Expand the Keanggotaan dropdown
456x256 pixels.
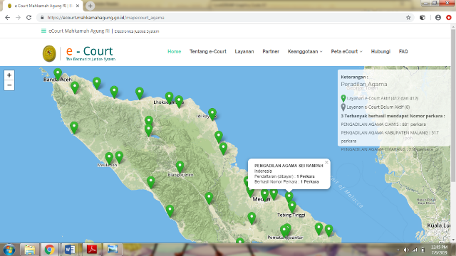[305, 51]
